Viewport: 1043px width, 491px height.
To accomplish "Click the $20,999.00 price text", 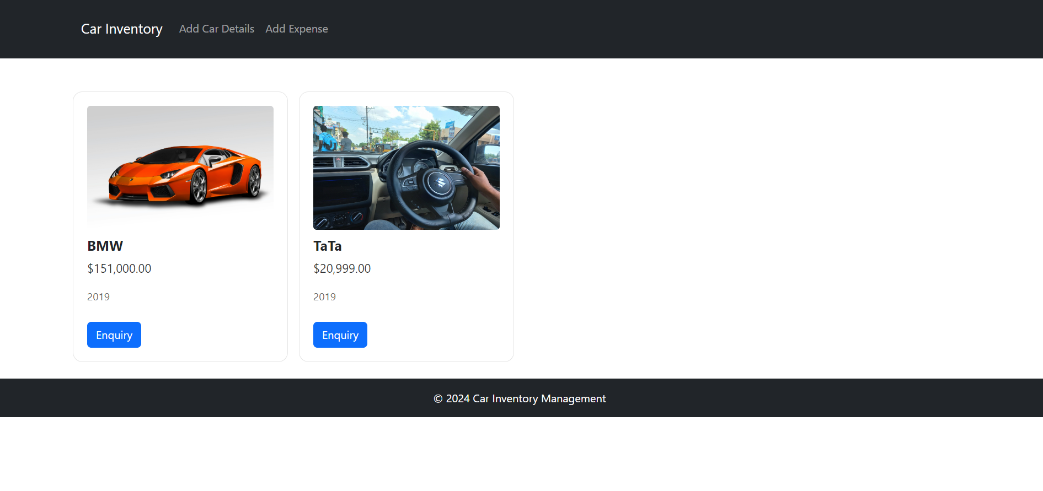I will click(x=342, y=268).
